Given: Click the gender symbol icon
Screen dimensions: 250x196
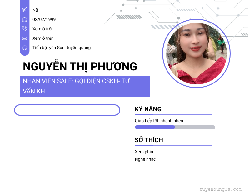Looking at the screenshot, I should (25, 10).
